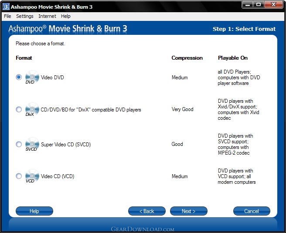
Task: Open the File menu
Action: click(7, 16)
